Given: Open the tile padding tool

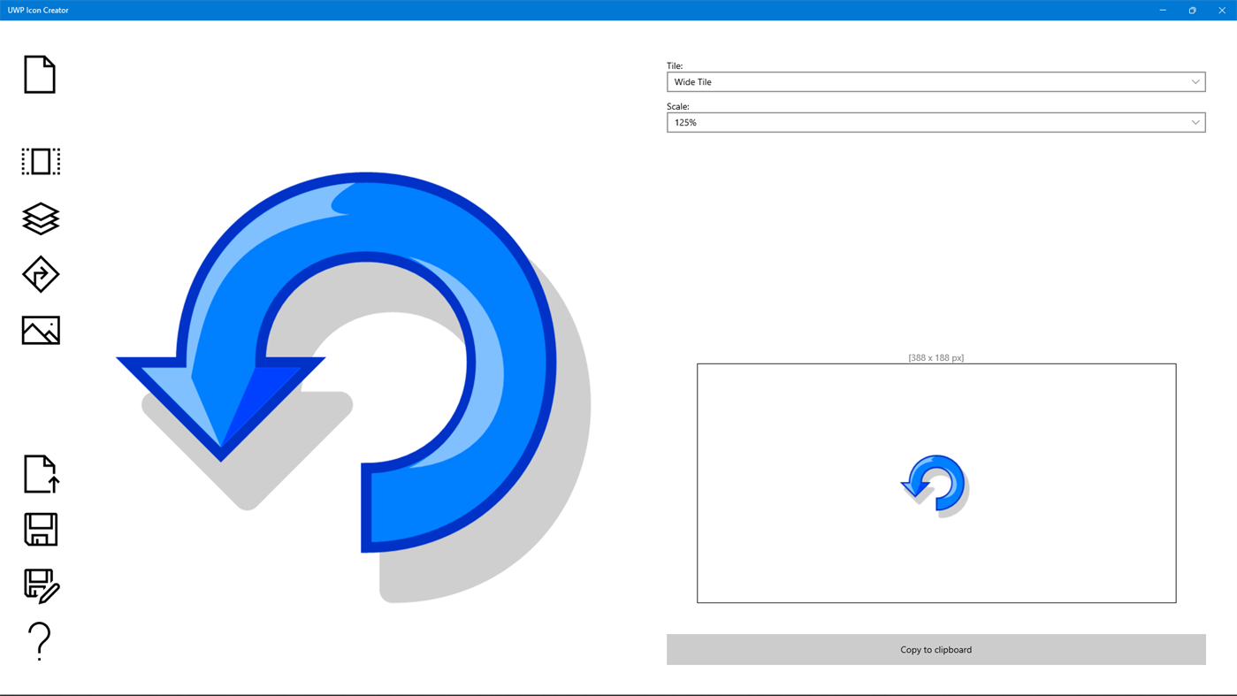Looking at the screenshot, I should point(40,161).
